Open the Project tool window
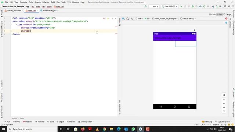 [1, 14]
